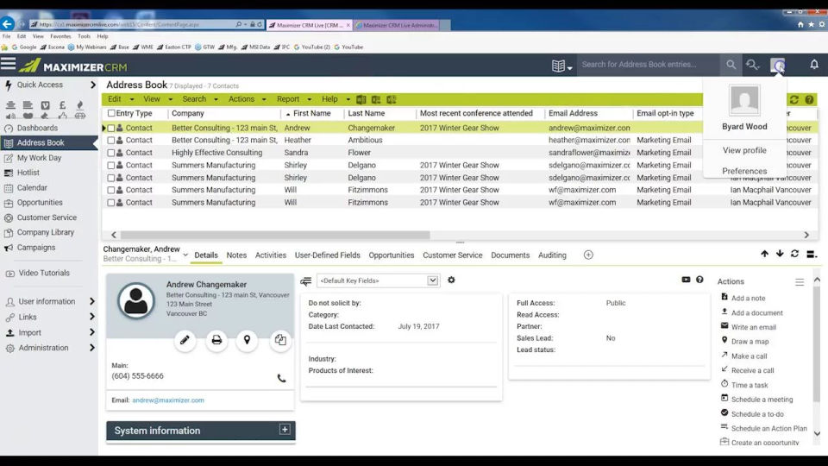Expand the Quick Access panel

click(x=93, y=85)
